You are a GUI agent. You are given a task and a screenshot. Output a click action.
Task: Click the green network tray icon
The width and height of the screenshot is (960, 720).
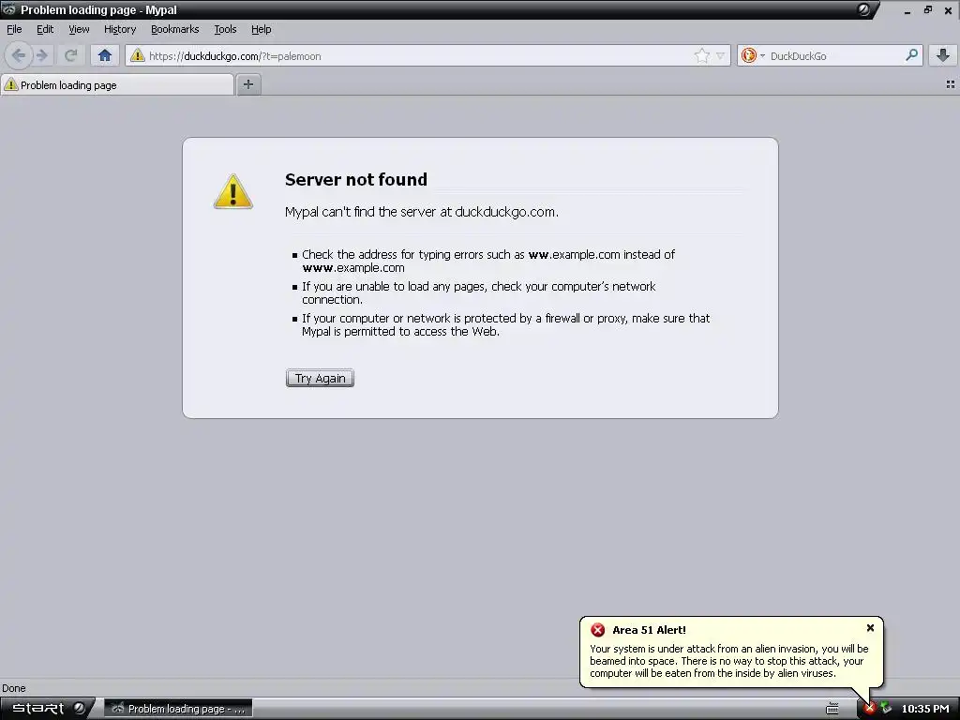(x=885, y=709)
